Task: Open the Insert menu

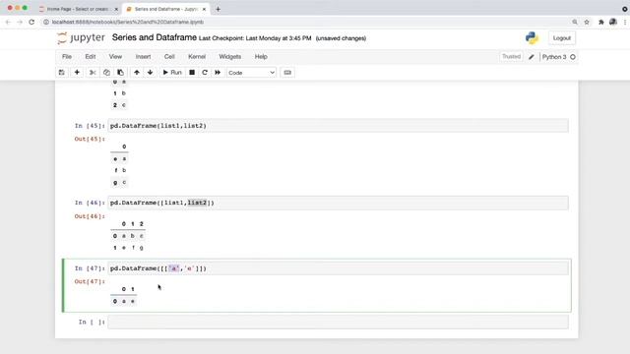Action: pyautogui.click(x=143, y=57)
